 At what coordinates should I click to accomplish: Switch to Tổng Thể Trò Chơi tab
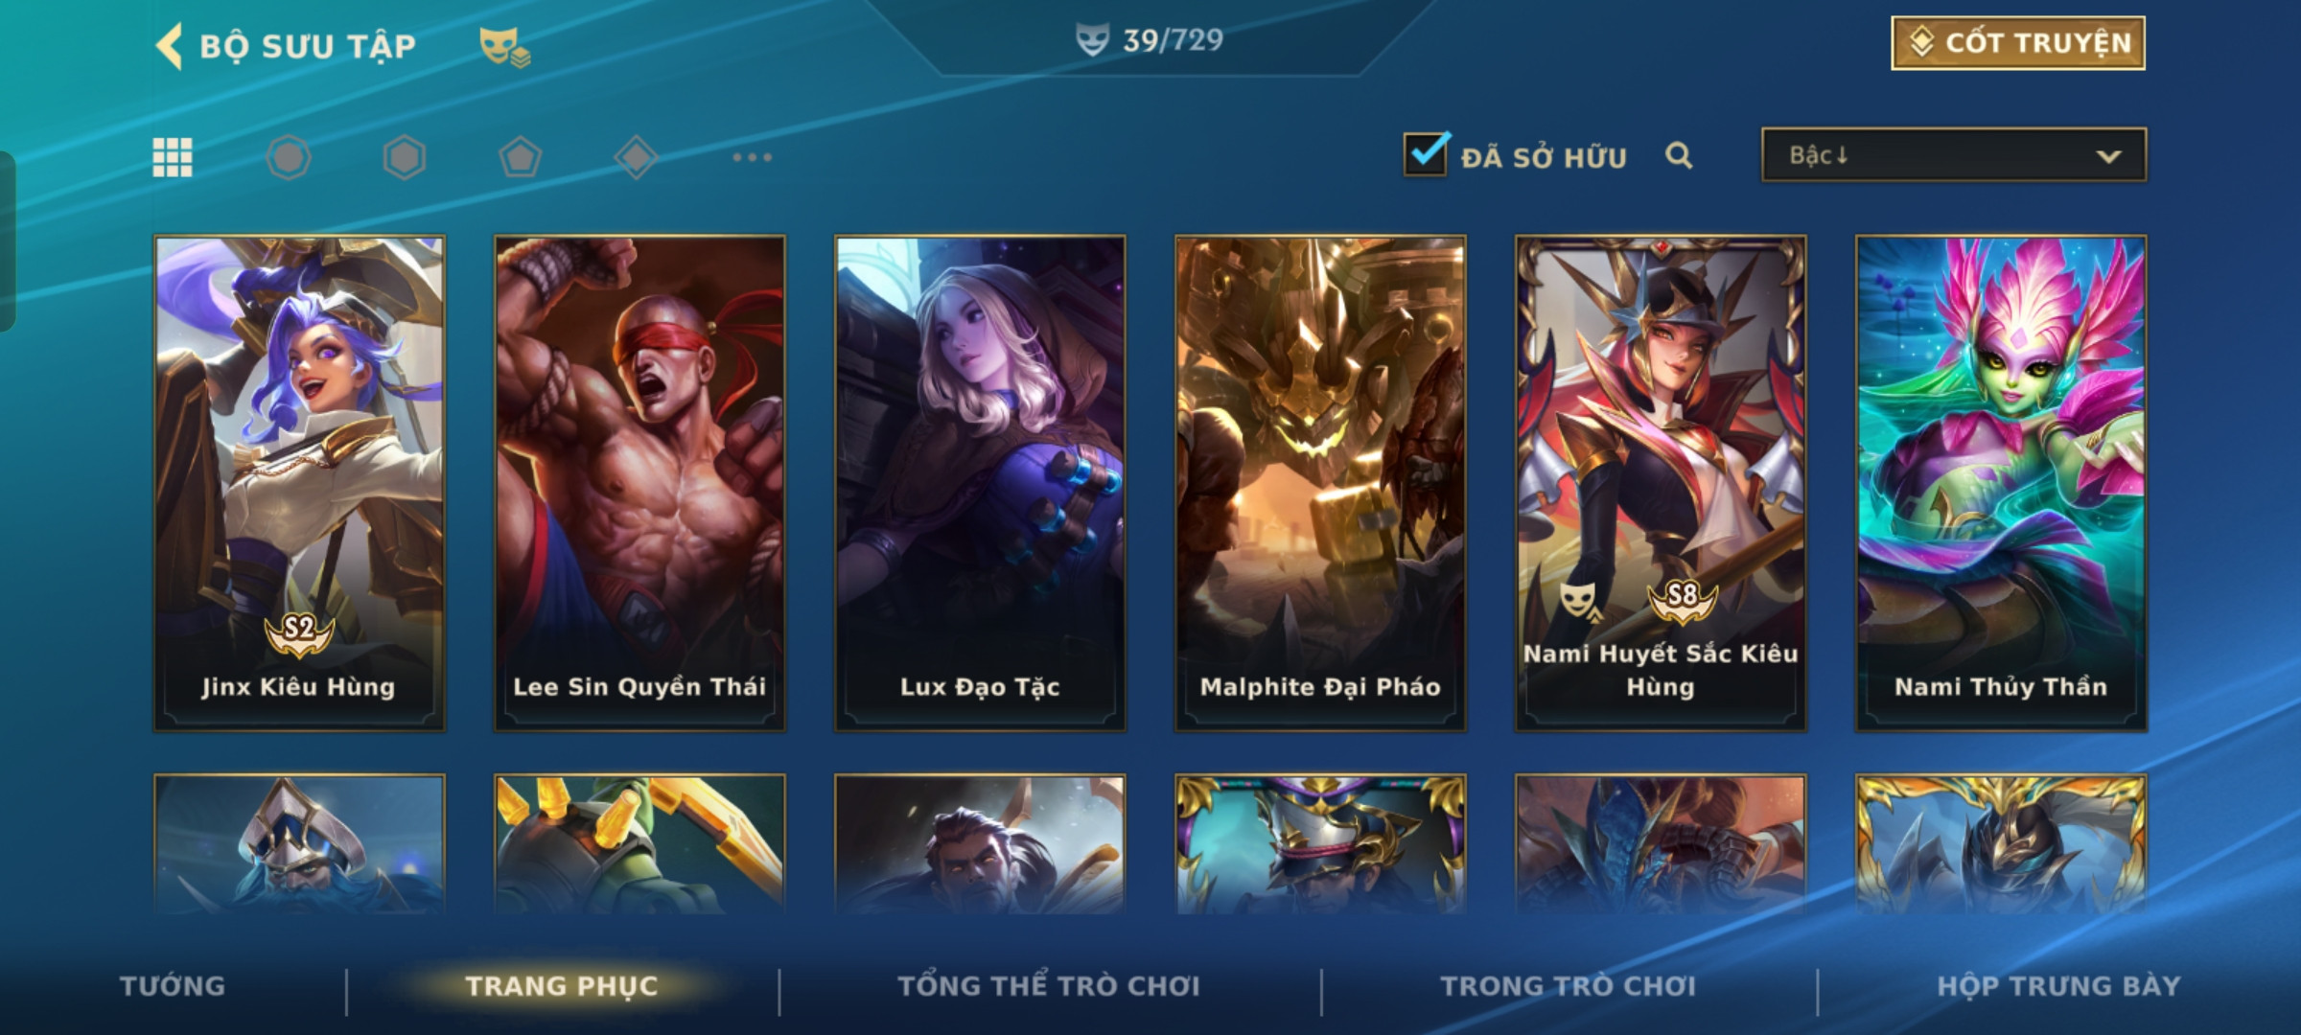1049,986
